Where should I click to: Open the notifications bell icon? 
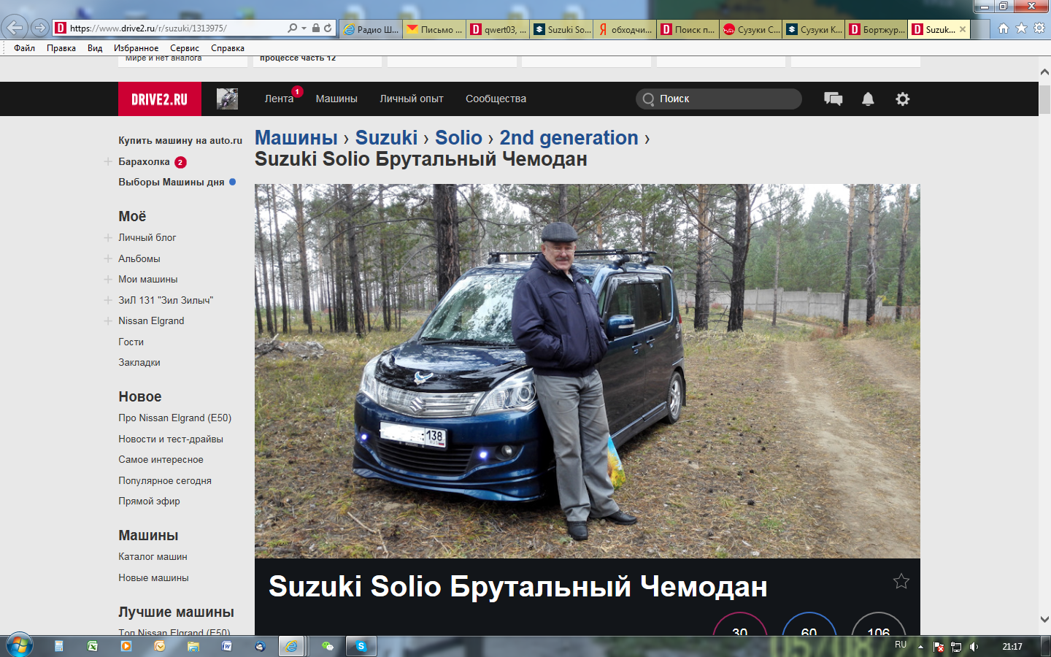tap(868, 99)
